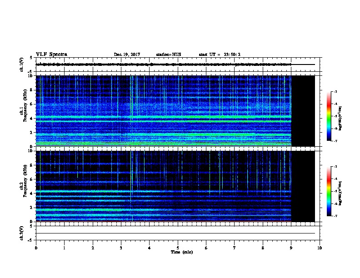360x278 pixels.
Task: Click the "6" kHz tick on ch.1 frequency axis
Action: pyautogui.click(x=31, y=104)
